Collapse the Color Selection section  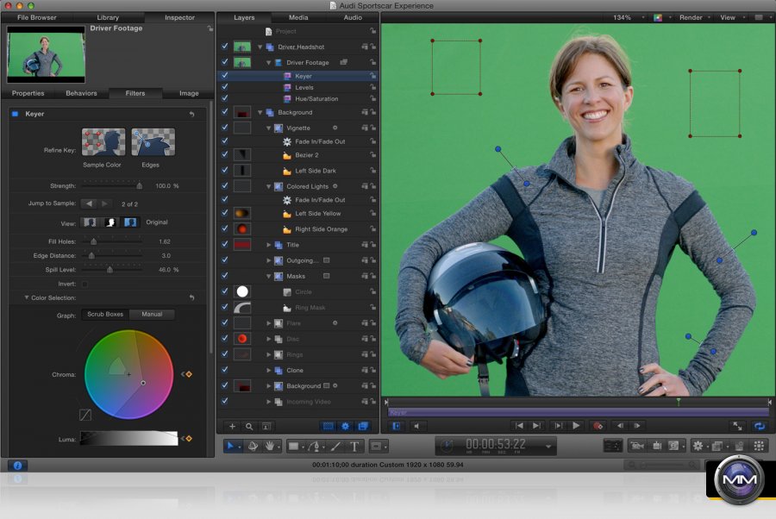click(x=26, y=298)
